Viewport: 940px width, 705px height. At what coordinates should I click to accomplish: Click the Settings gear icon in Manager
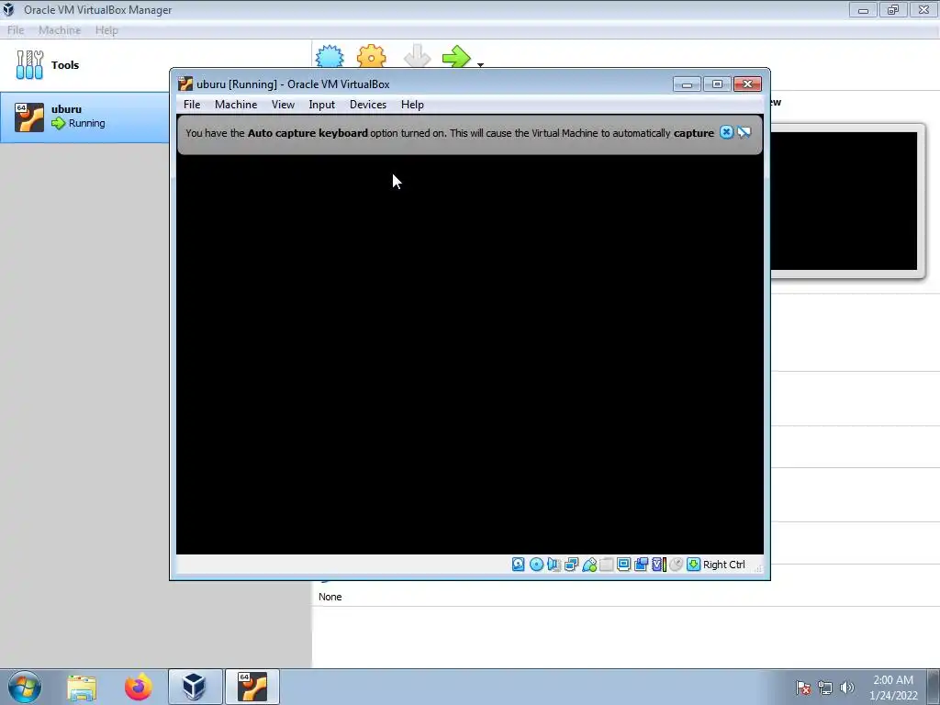[x=372, y=56]
